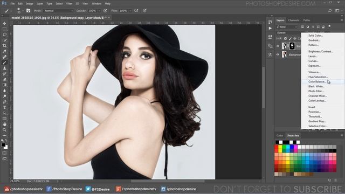This screenshot has height=194, width=345.
Task: Toggle the shape layer filter
Action: coord(318,27)
